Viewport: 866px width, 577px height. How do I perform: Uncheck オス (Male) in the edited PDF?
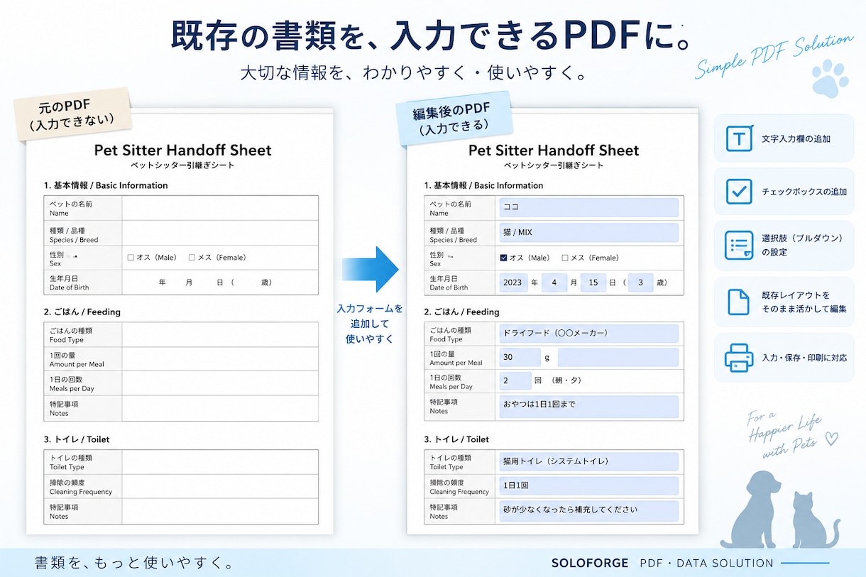503,258
